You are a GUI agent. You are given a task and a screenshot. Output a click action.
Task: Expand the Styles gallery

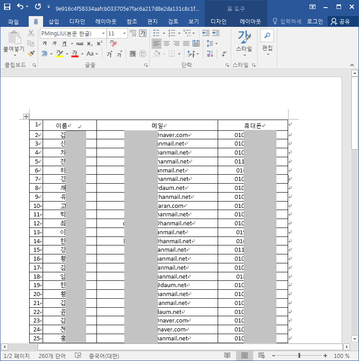point(244,44)
